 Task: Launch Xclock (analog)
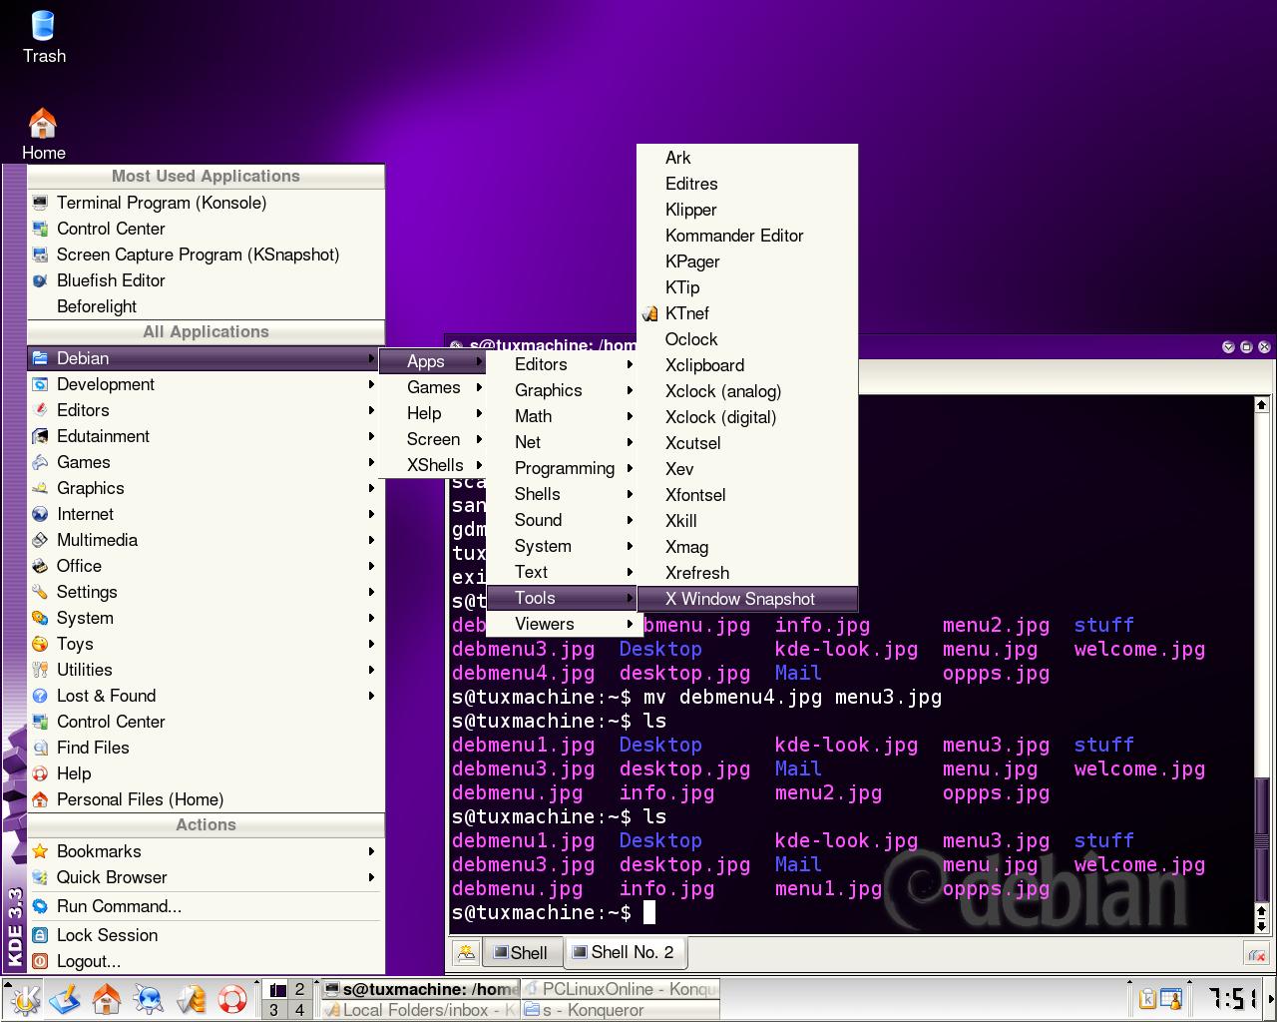pyautogui.click(x=747, y=391)
